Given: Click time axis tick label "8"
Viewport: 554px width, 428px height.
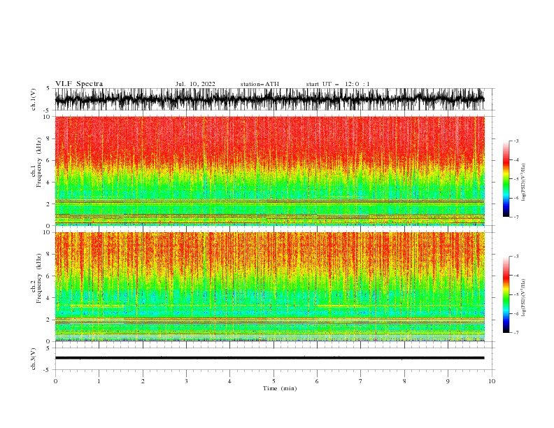Looking at the screenshot, I should [404, 381].
